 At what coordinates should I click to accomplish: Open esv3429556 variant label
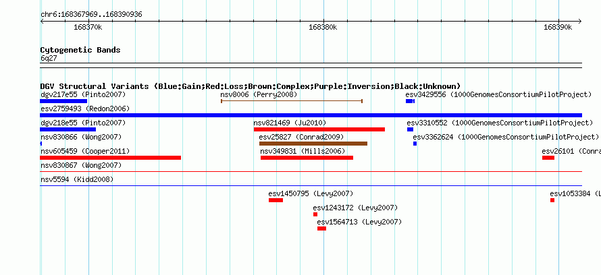(x=498, y=94)
